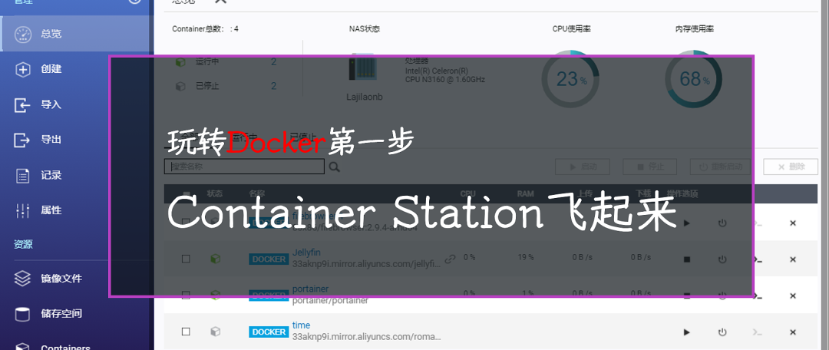829x350 pixels.
Task: Click the grey status cube of time container
Action: click(215, 332)
